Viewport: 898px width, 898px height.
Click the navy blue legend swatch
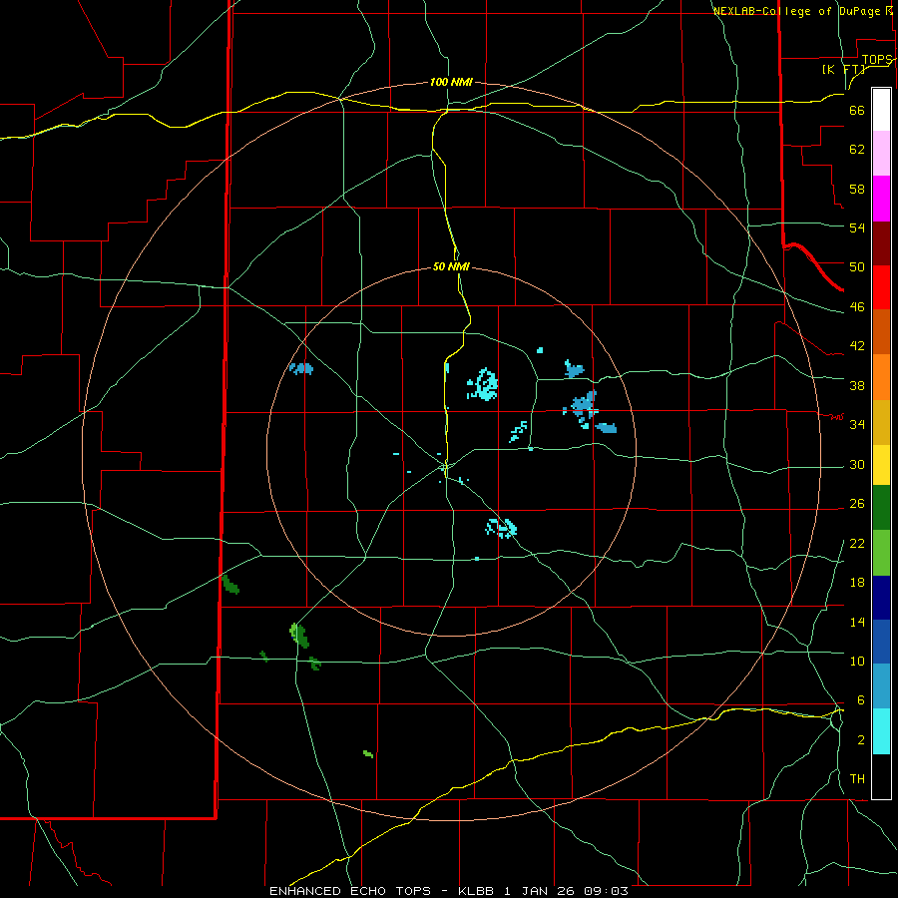(881, 598)
